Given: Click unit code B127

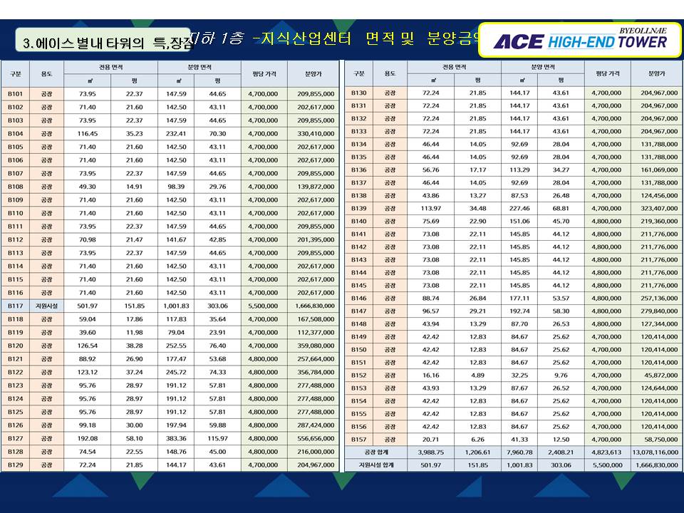Looking at the screenshot, I should (15, 438).
